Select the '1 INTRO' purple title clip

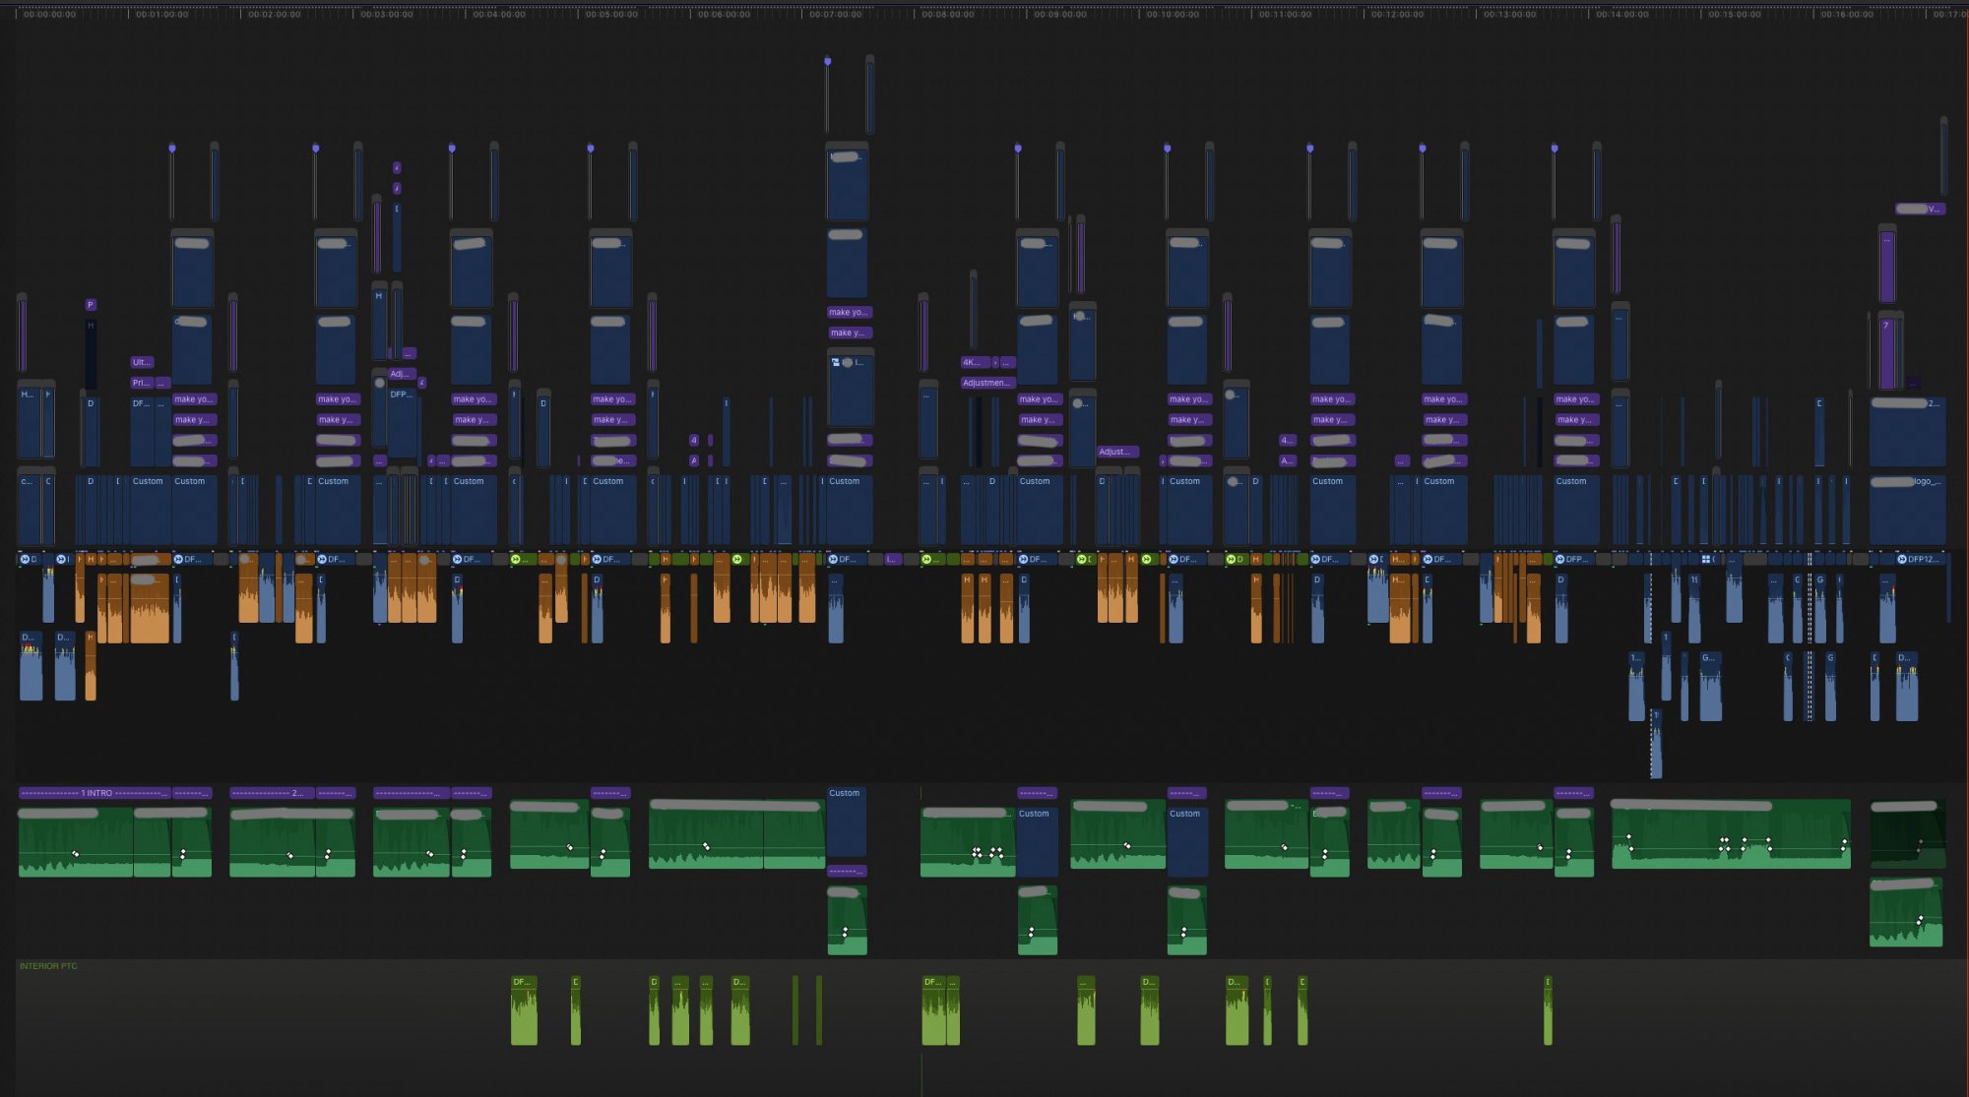coord(95,793)
